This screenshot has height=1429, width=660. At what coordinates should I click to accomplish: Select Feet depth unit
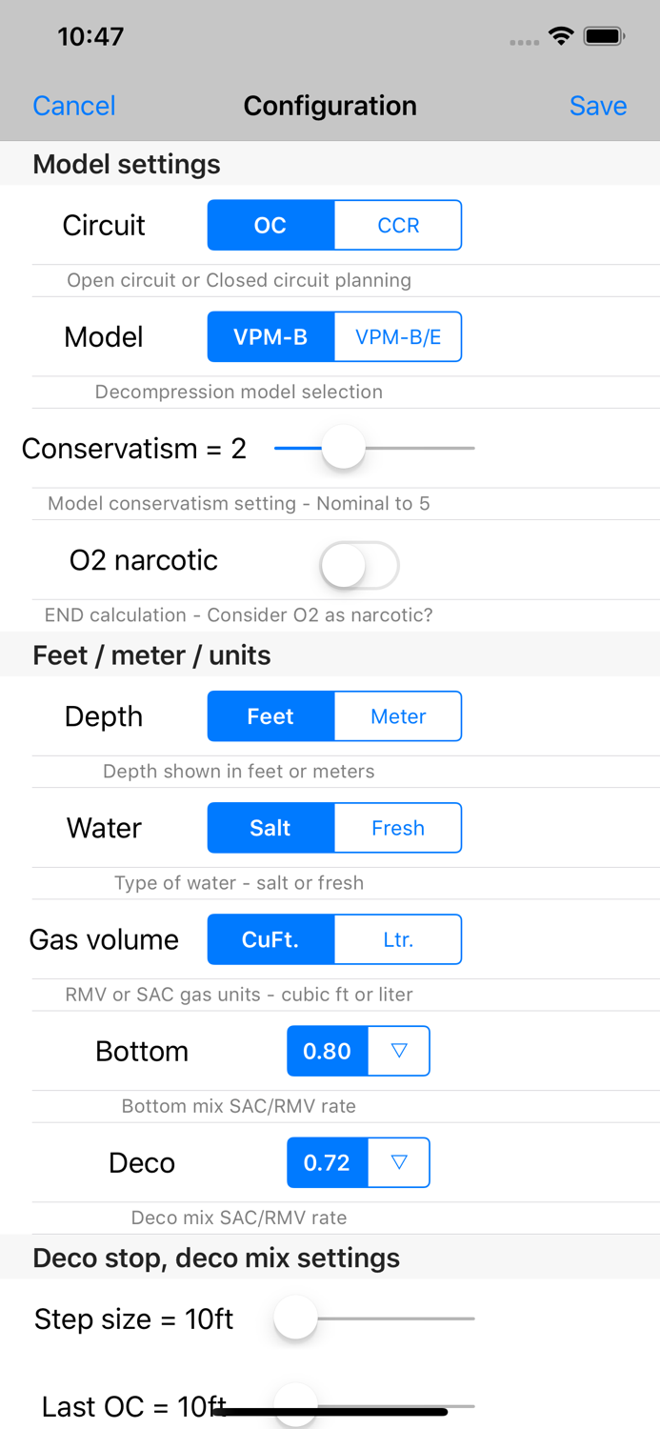(x=270, y=716)
